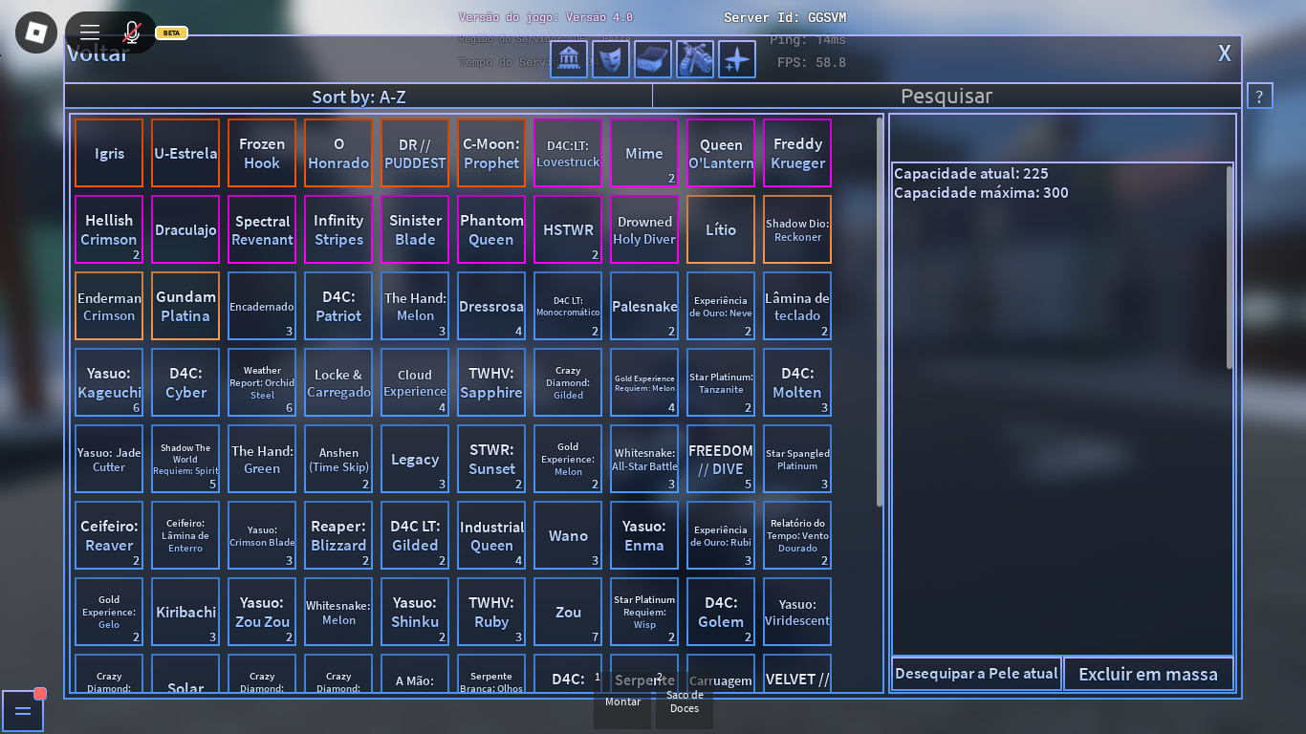Choose the Reaper: Blizzard skin
The height and width of the screenshot is (734, 1306).
click(x=338, y=535)
